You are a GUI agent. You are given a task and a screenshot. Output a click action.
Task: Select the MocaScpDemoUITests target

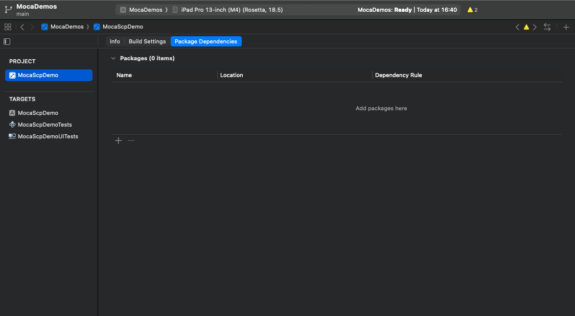[x=49, y=136]
